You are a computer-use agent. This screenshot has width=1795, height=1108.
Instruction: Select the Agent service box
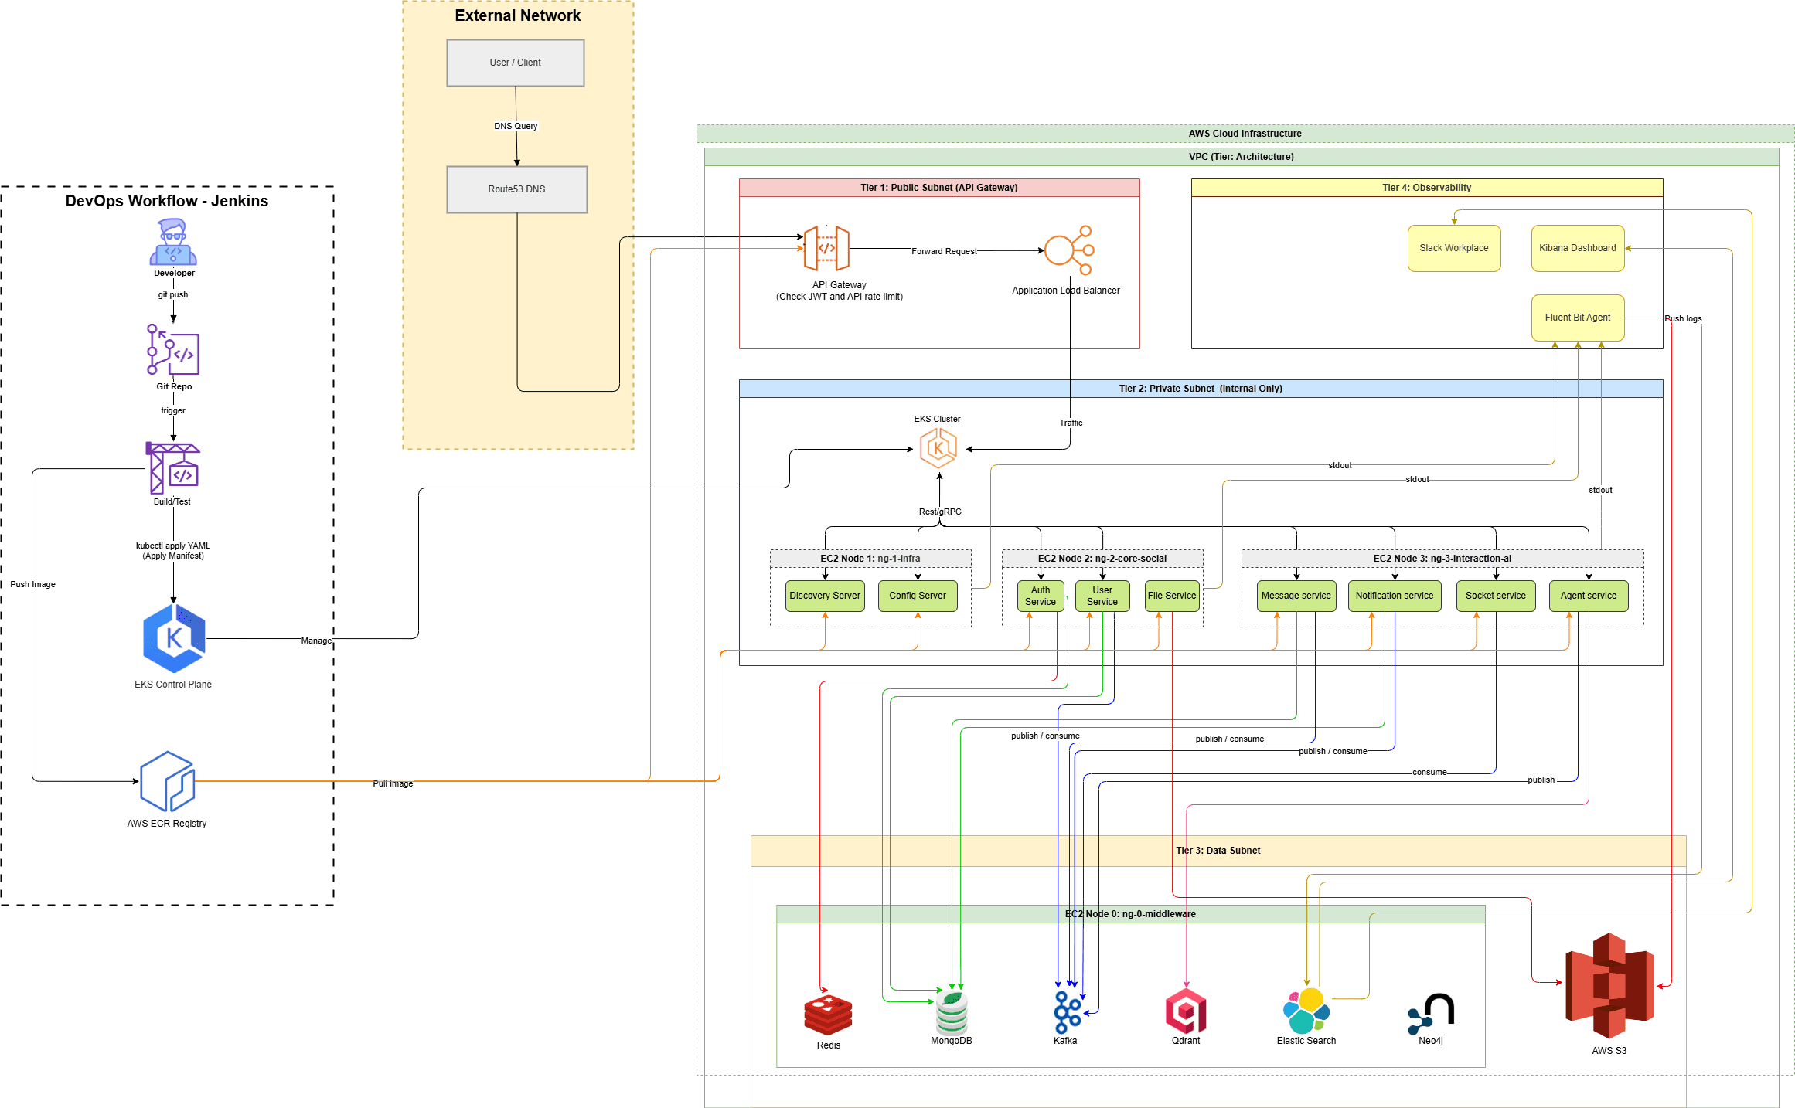pyautogui.click(x=1589, y=596)
